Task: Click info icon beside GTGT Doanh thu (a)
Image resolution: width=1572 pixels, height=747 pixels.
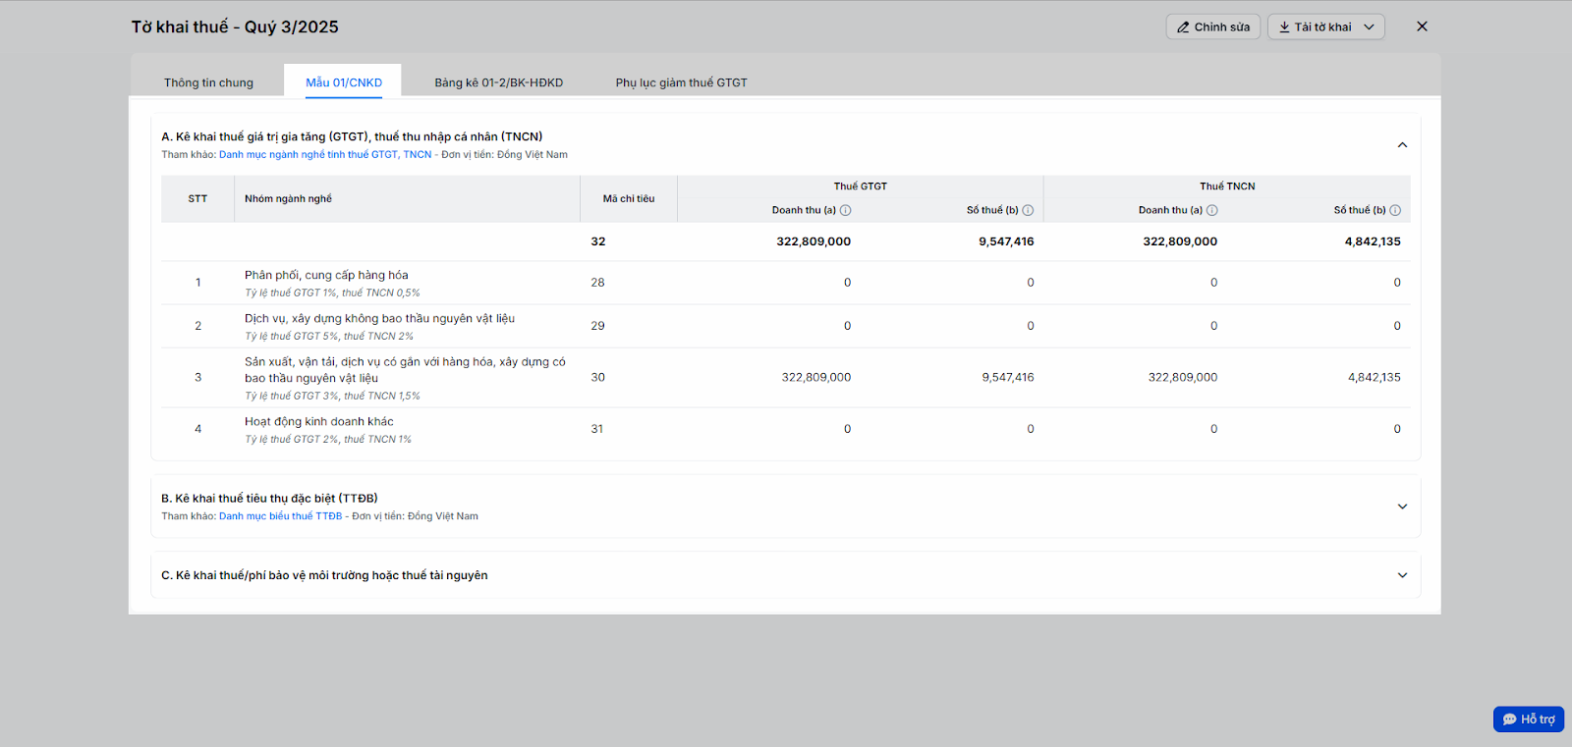Action: click(x=845, y=210)
